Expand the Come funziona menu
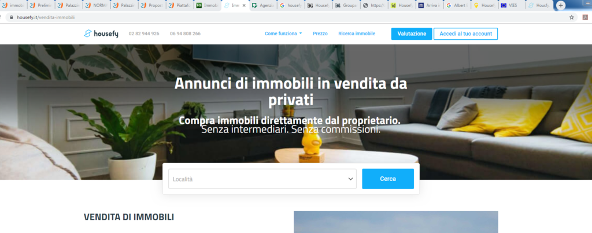The image size is (592, 233). (x=283, y=34)
